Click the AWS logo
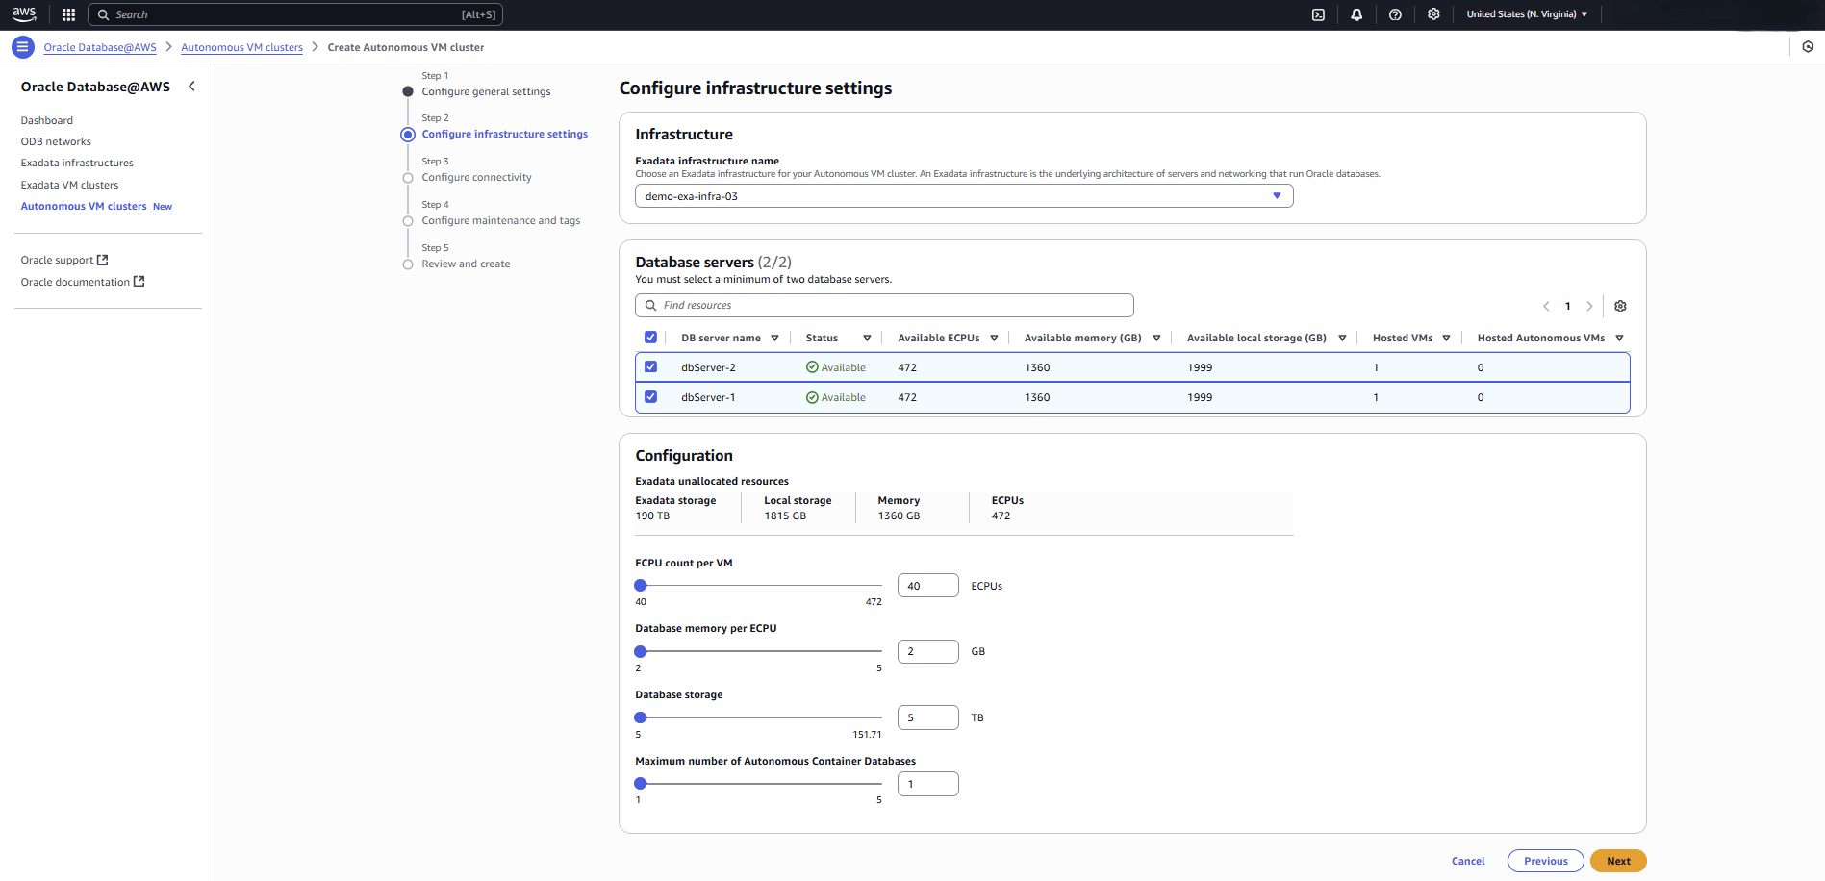1825x881 pixels. point(23,13)
